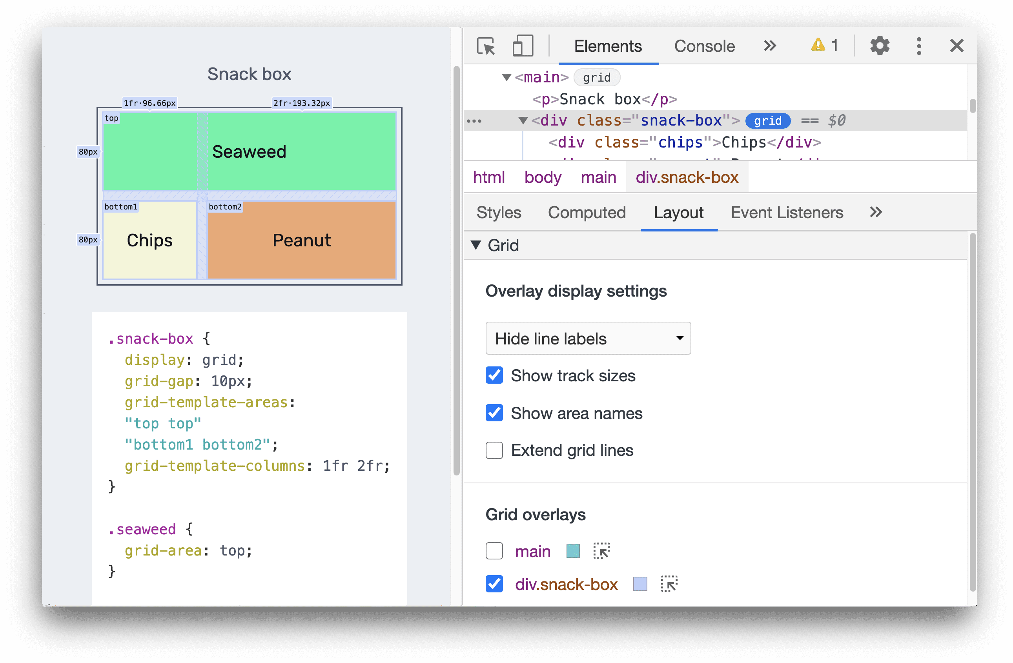The image size is (1013, 663).
Task: Disable the Show area names checkbox
Action: click(x=494, y=412)
